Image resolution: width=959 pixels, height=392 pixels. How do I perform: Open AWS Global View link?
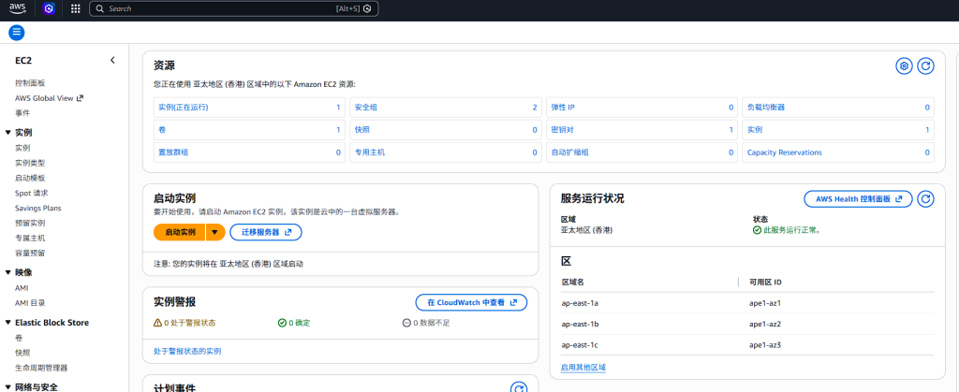pyautogui.click(x=49, y=97)
